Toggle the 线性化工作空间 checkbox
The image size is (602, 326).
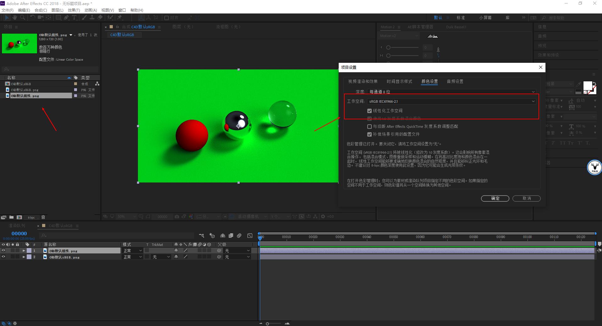pyautogui.click(x=369, y=111)
